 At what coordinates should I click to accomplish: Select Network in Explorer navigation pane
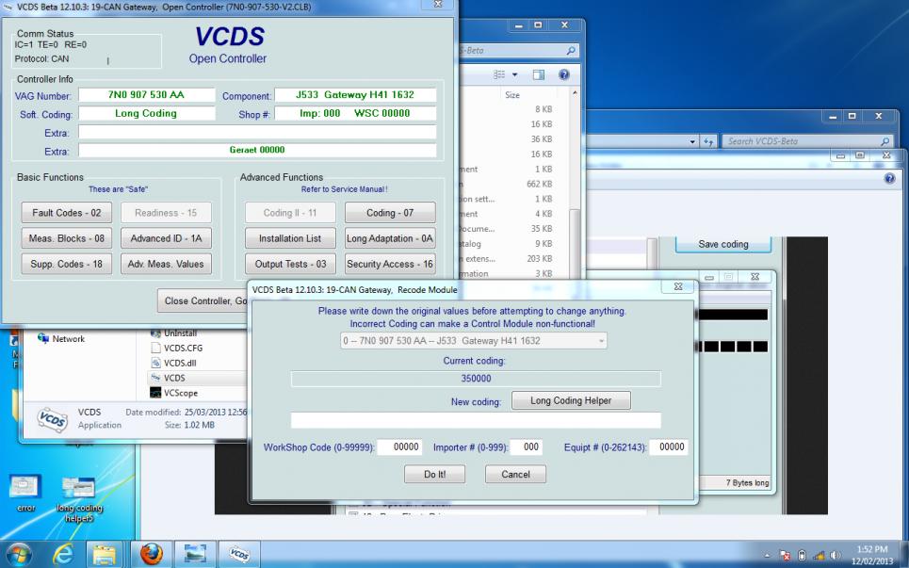pos(61,338)
